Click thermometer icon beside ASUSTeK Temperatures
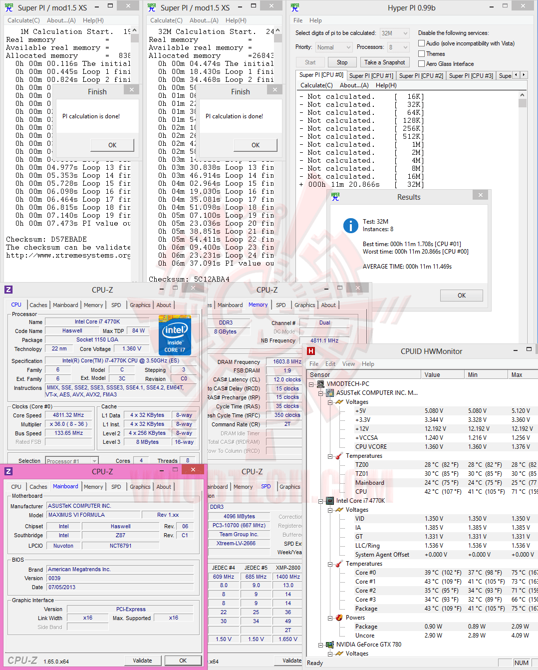Screen dimensions: 538x670 click(x=339, y=456)
